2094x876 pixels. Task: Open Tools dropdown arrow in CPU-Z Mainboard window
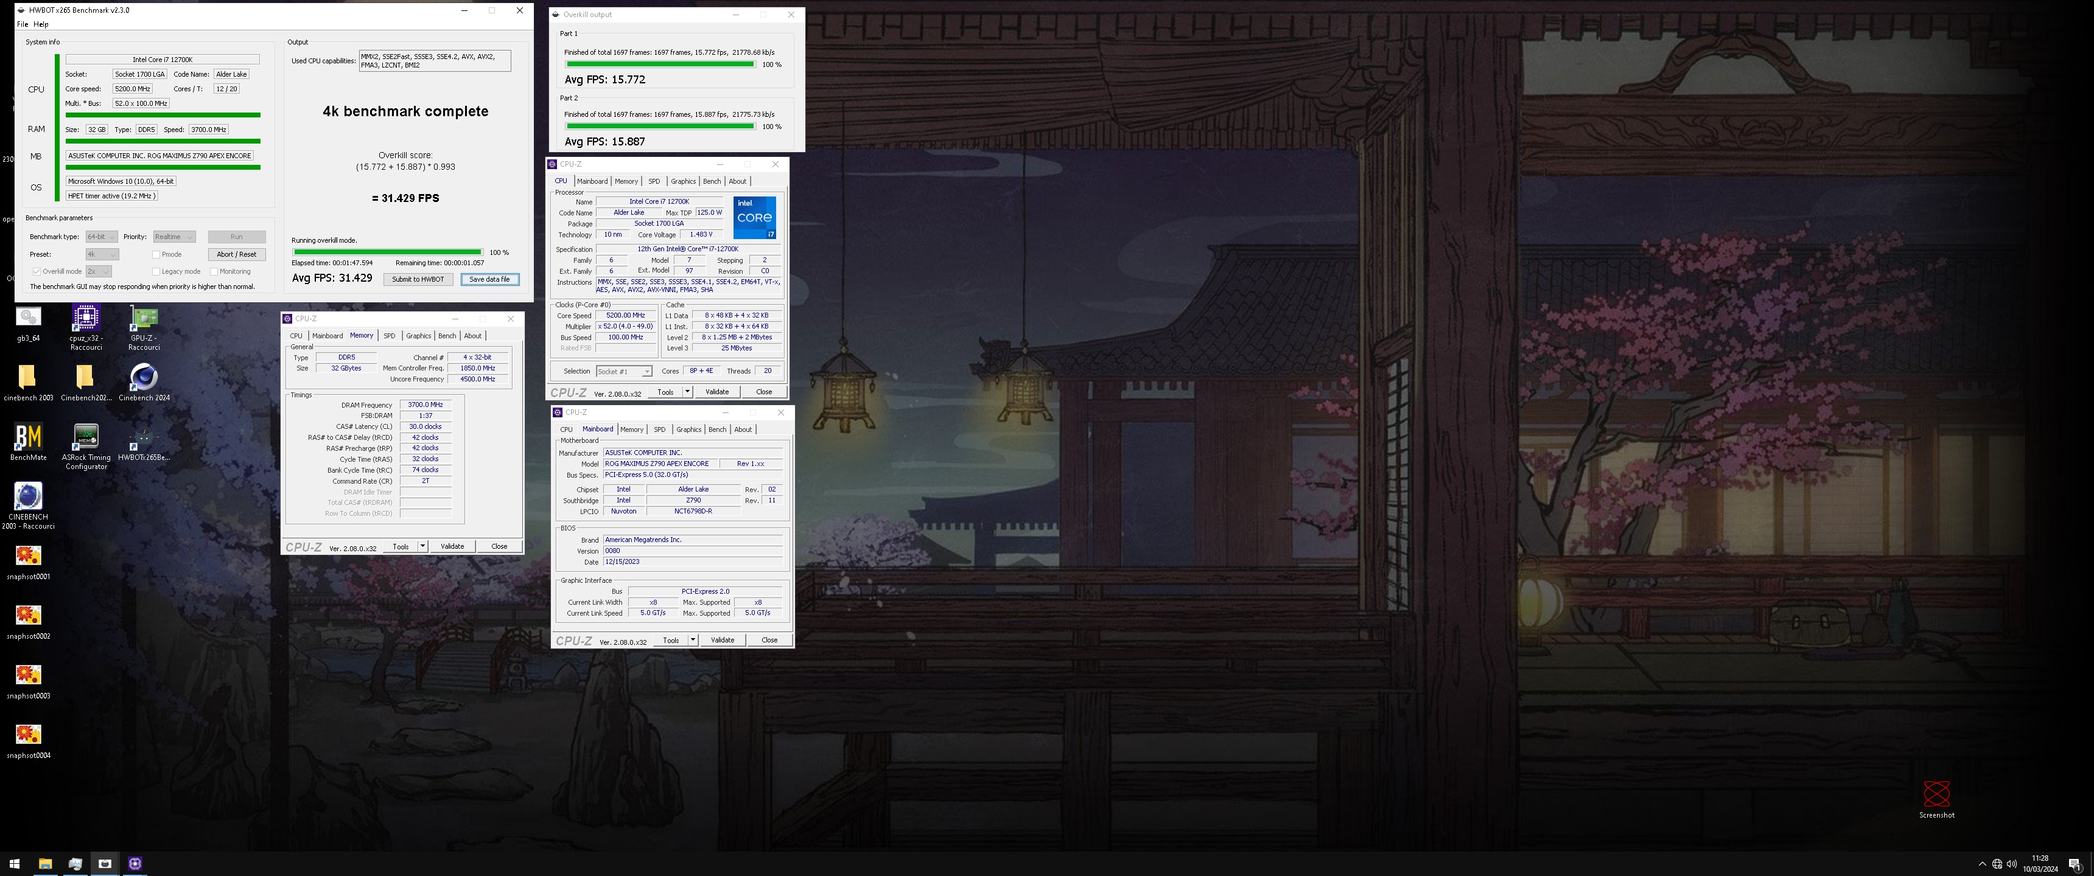693,641
